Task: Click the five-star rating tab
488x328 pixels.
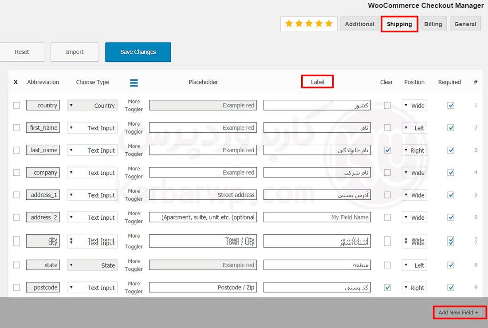Action: tap(309, 24)
